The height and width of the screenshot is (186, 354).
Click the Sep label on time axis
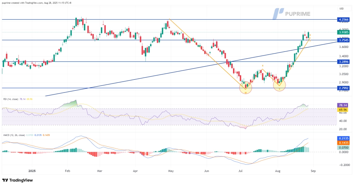pyautogui.click(x=313, y=171)
